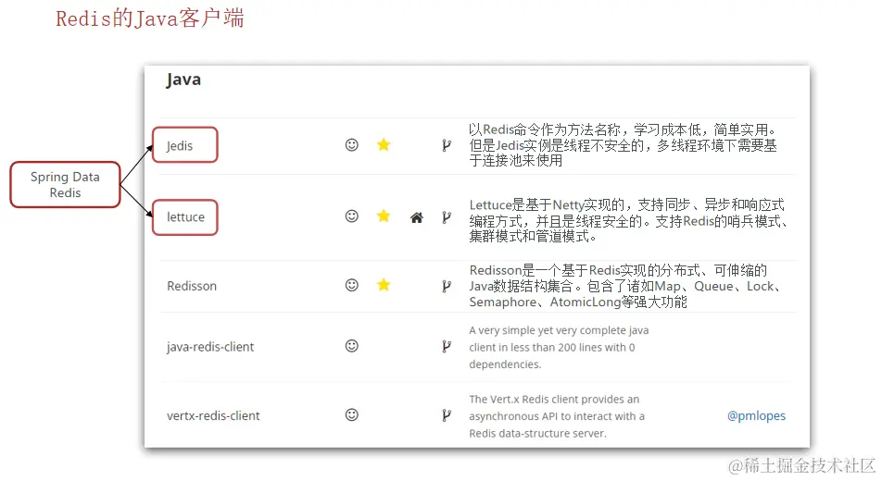Click the yellow star in Jedis row
Image resolution: width=882 pixels, height=481 pixels.
pos(384,145)
